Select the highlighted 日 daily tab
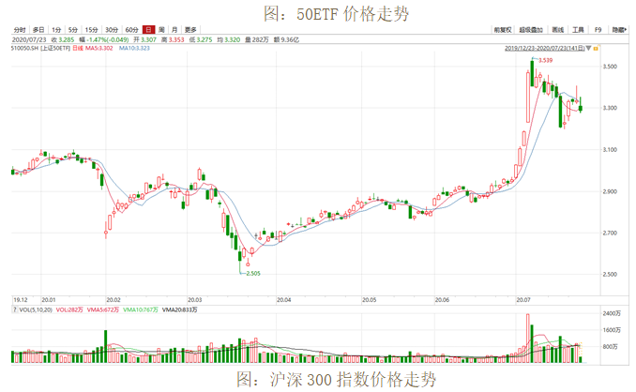The height and width of the screenshot is (392, 636). tap(148, 30)
